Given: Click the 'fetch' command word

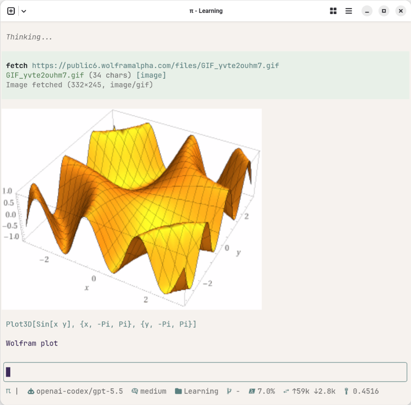Looking at the screenshot, I should [17, 65].
